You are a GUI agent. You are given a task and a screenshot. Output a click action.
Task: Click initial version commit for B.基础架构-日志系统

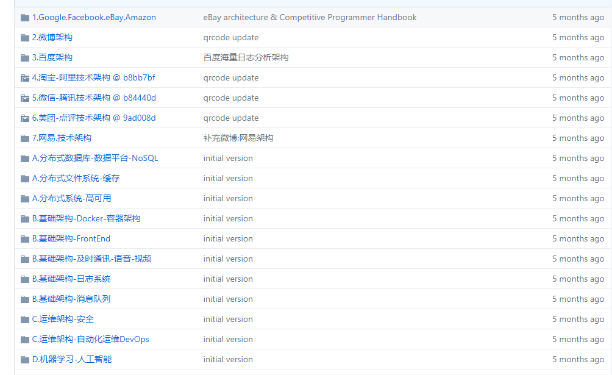click(228, 279)
